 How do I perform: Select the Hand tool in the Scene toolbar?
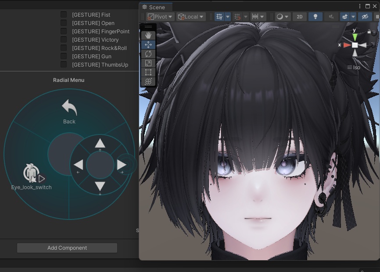148,35
